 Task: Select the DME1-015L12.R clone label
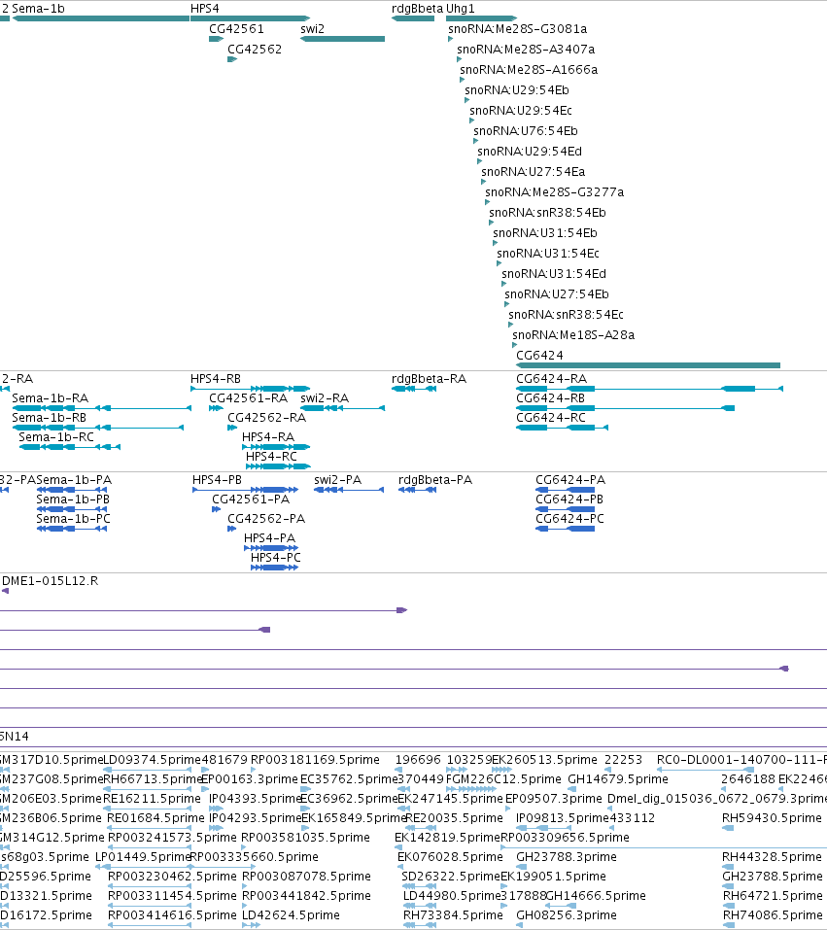51,581
